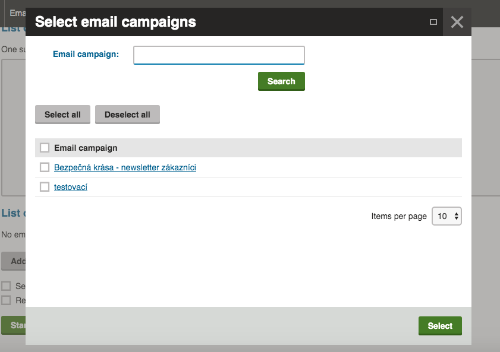Image resolution: width=500 pixels, height=352 pixels.
Task: Click the blue Email campaign field label
Action: (86, 54)
